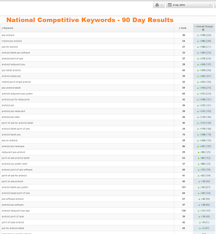The height and width of the screenshot is (234, 216).
Task: Select 'android tablet pos system' keyword
Action: 15,187
